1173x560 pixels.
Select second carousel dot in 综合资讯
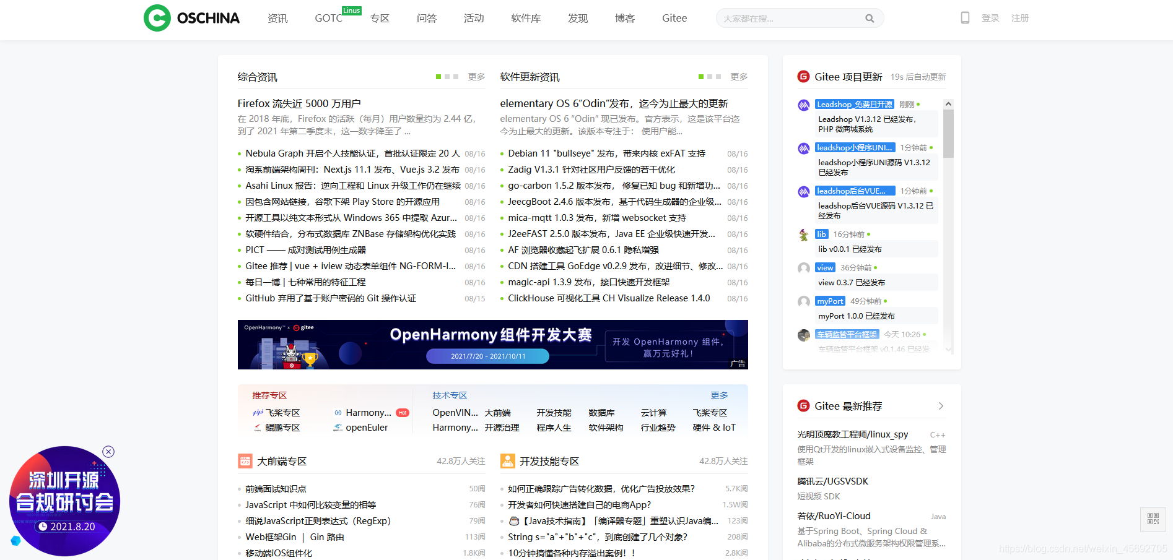click(447, 77)
